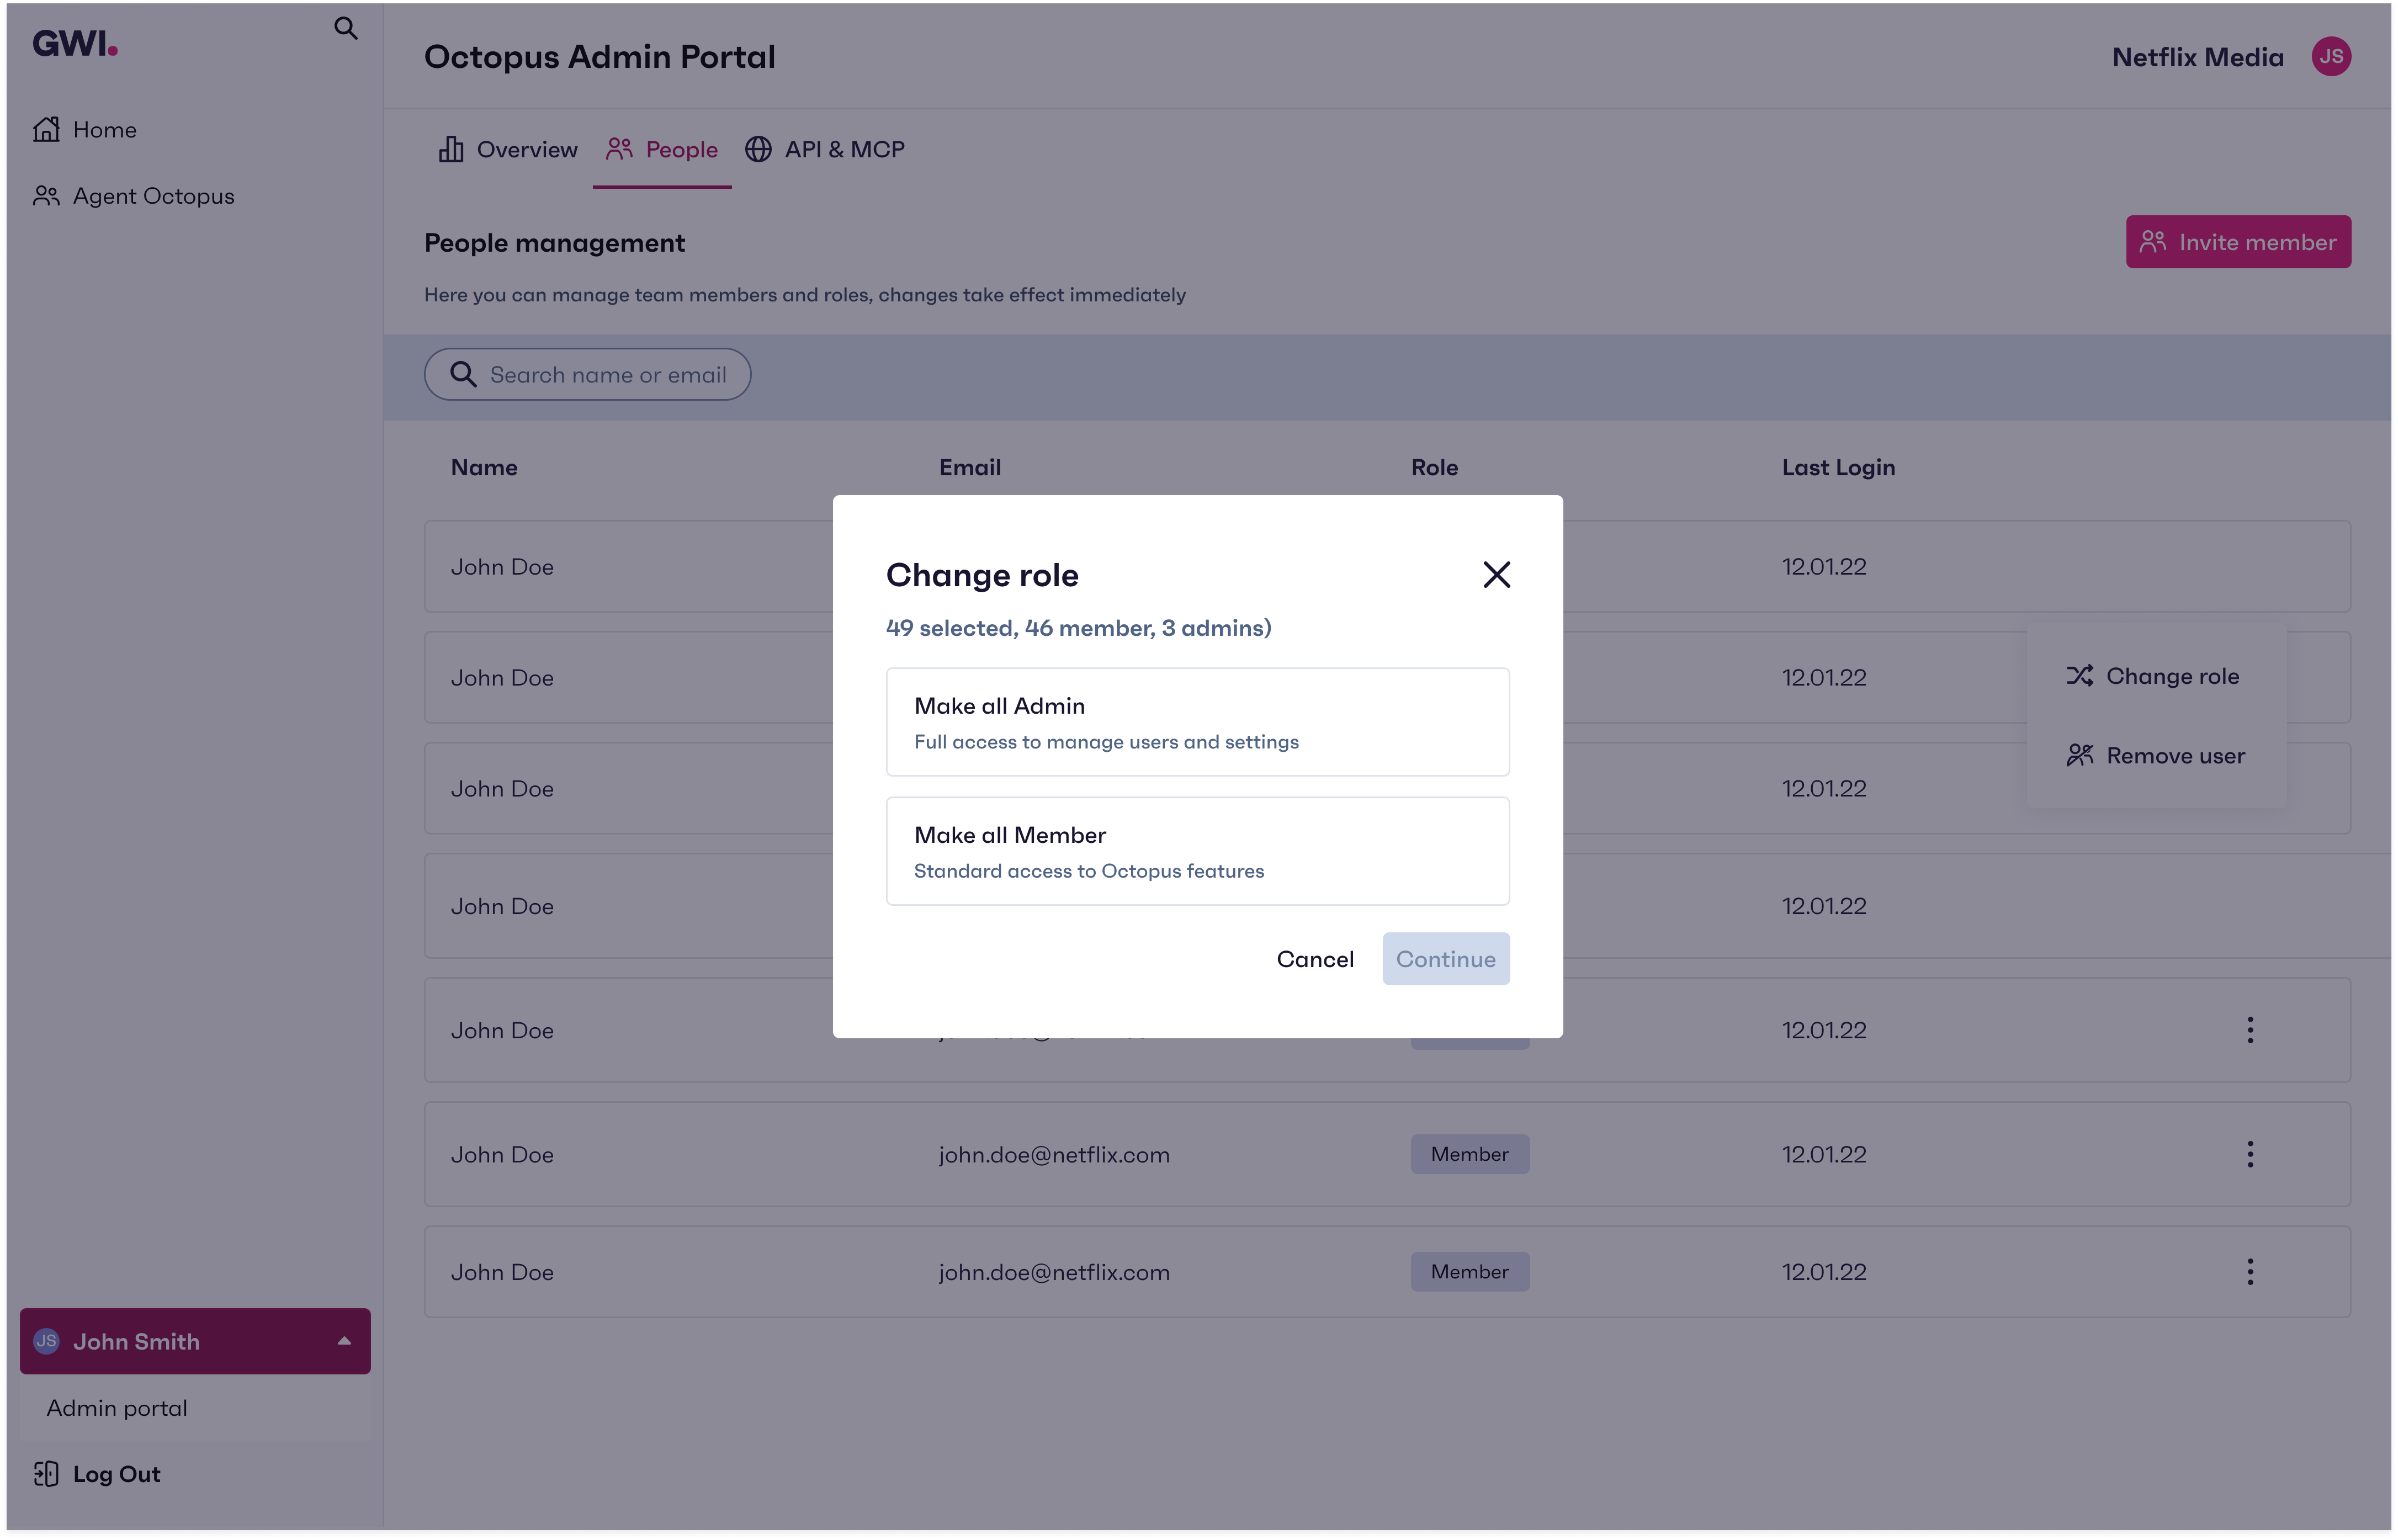Open Admin portal from the user menu
2398x1540 pixels.
117,1408
